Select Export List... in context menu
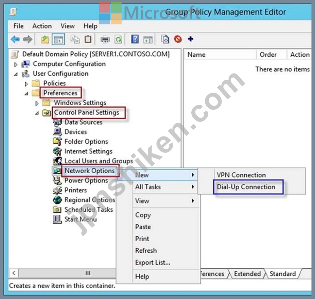315x299 pixels. click(x=153, y=262)
